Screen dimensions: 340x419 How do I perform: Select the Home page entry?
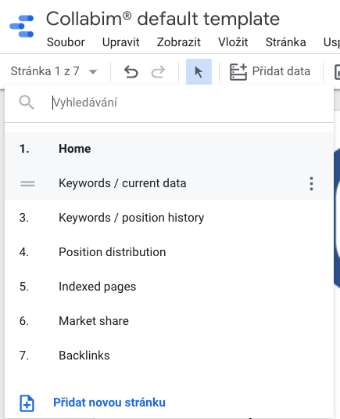click(169, 149)
